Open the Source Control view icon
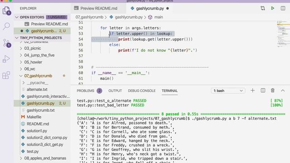 coord(7,43)
